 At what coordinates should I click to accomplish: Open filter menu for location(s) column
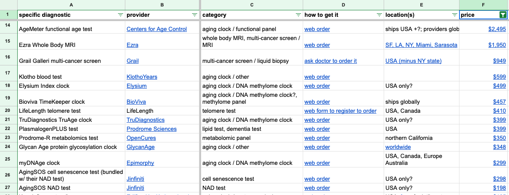454,15
